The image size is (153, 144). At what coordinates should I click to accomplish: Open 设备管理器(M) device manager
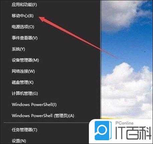point(25,60)
